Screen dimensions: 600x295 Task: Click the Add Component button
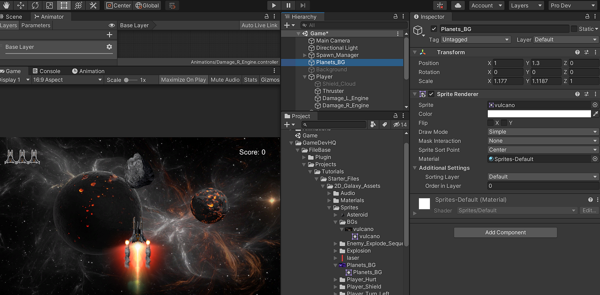505,232
